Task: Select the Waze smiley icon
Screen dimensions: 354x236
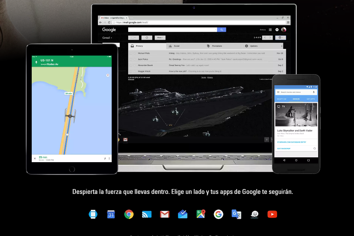Action: (x=255, y=214)
